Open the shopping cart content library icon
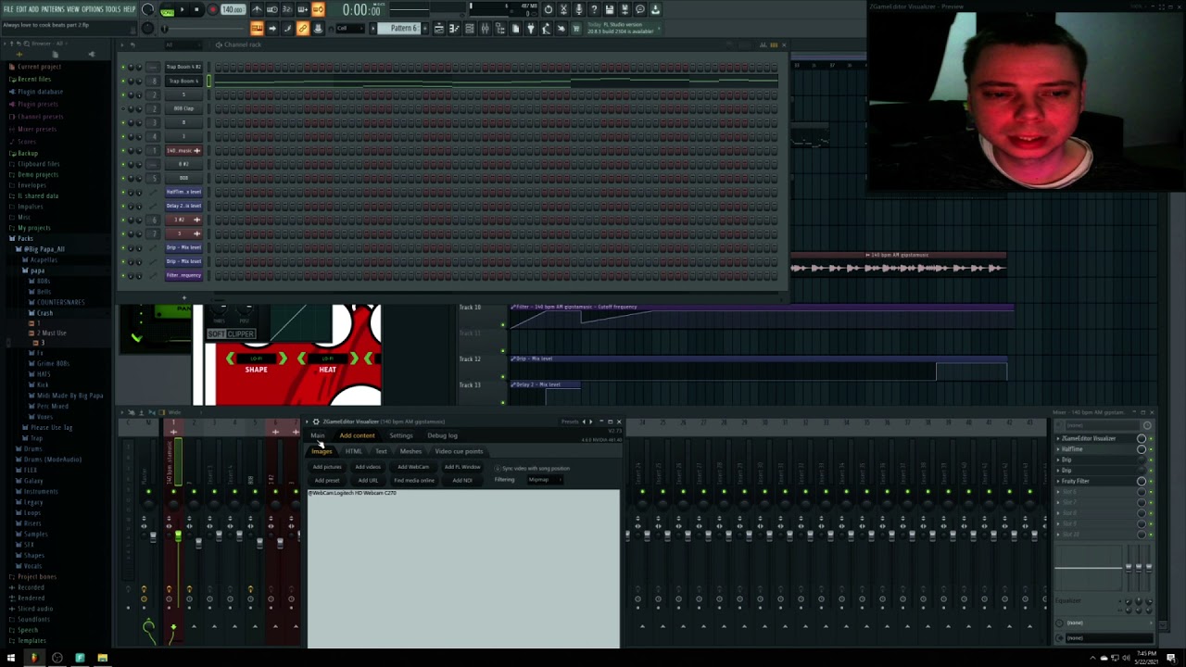Image resolution: width=1186 pixels, height=667 pixels. coord(575,29)
